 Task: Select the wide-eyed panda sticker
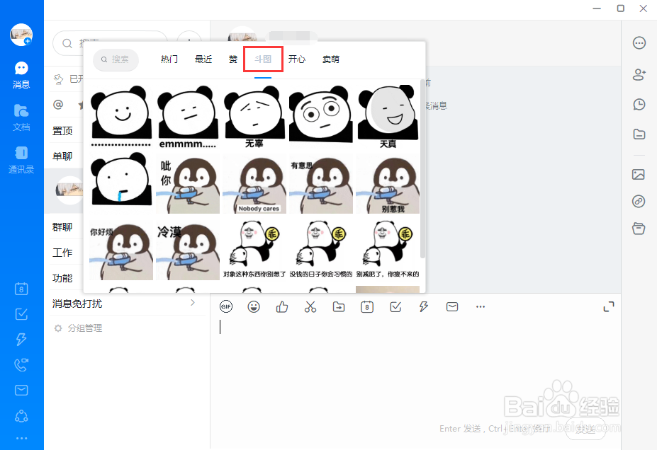[x=321, y=115]
